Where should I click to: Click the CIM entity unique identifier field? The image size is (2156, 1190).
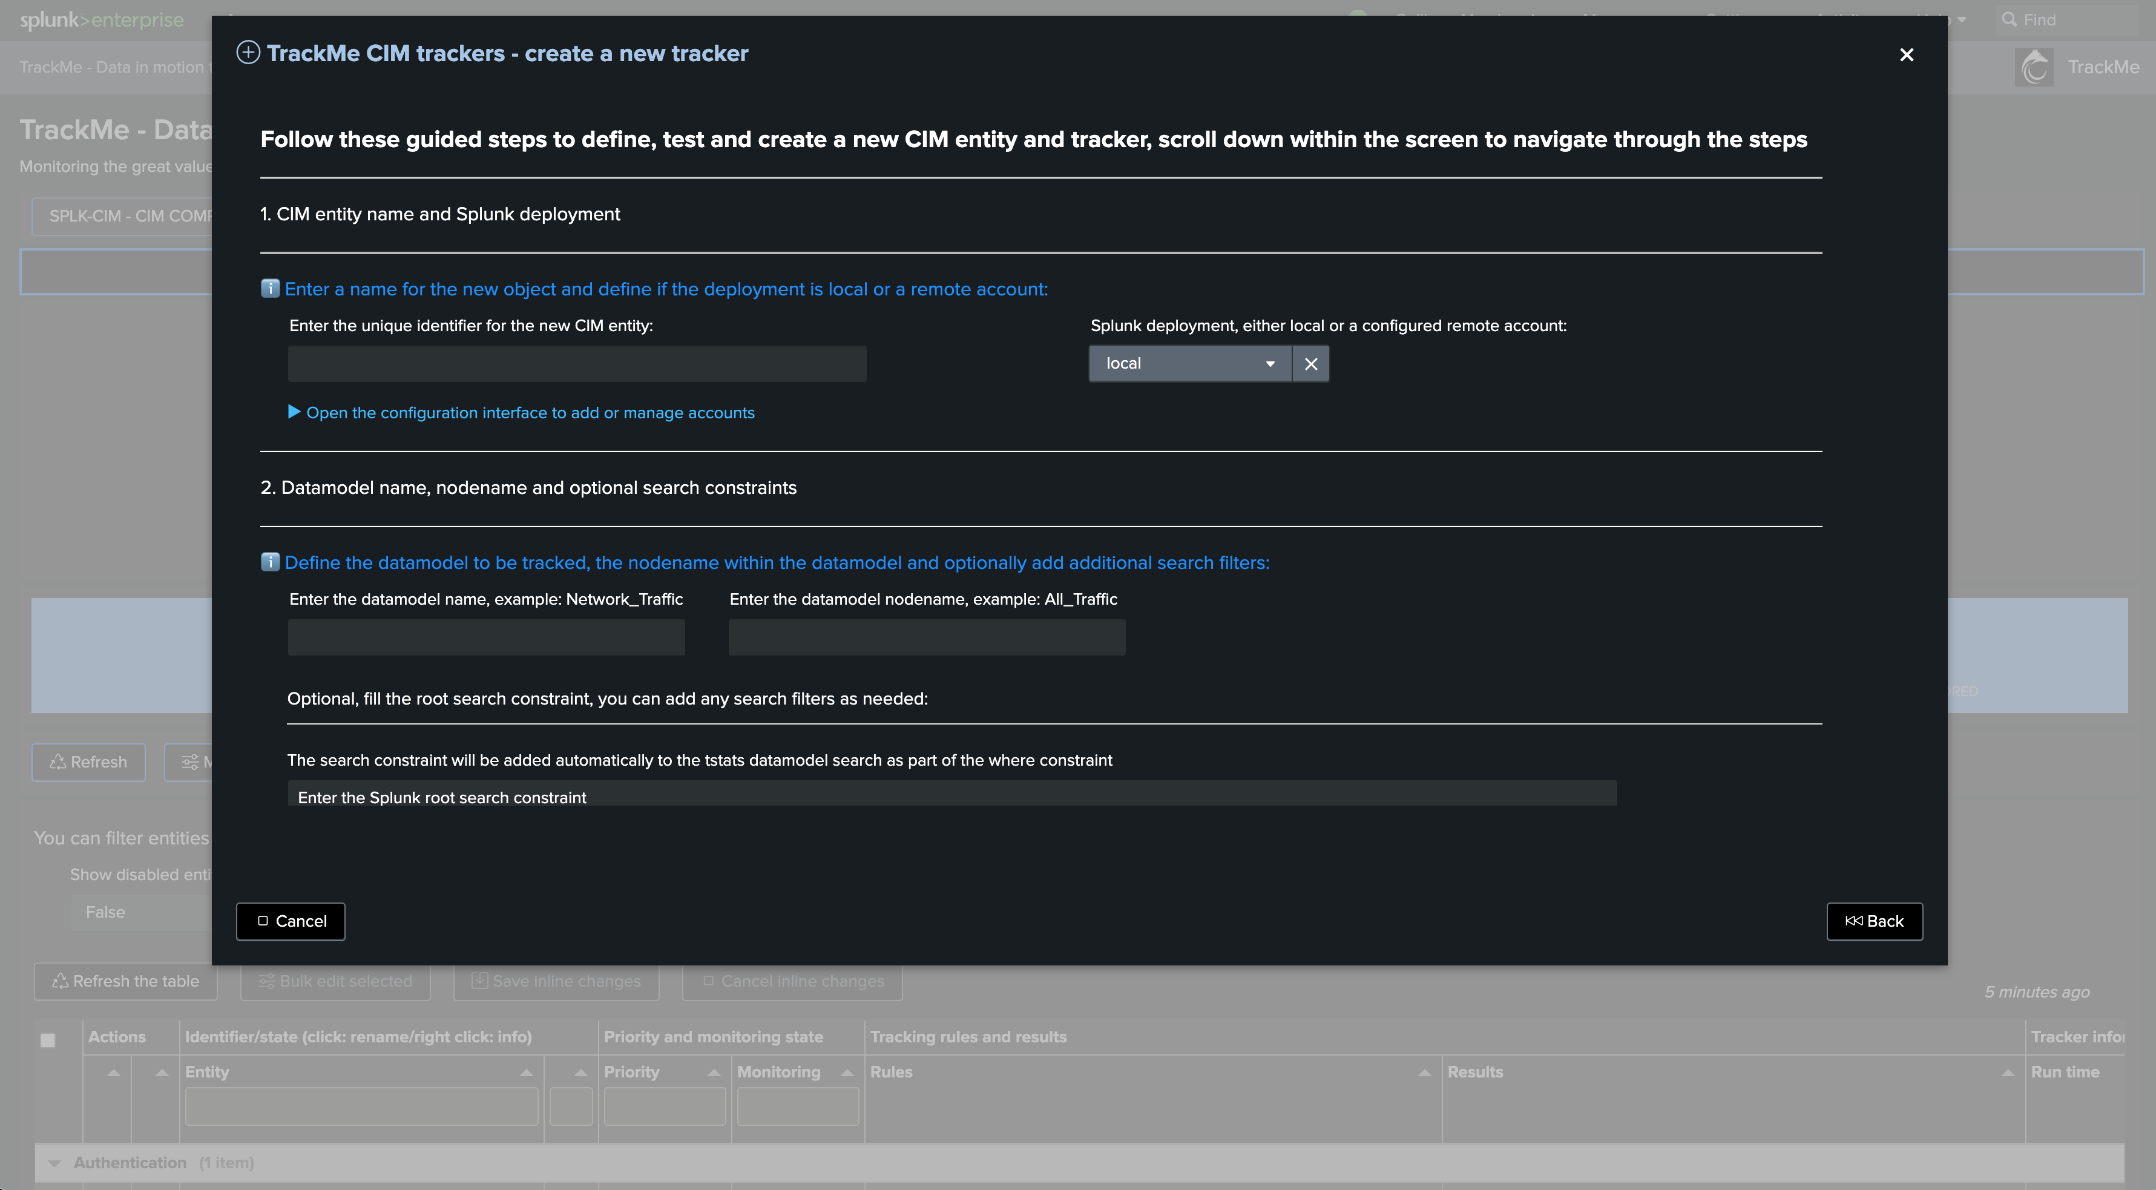pyautogui.click(x=577, y=364)
